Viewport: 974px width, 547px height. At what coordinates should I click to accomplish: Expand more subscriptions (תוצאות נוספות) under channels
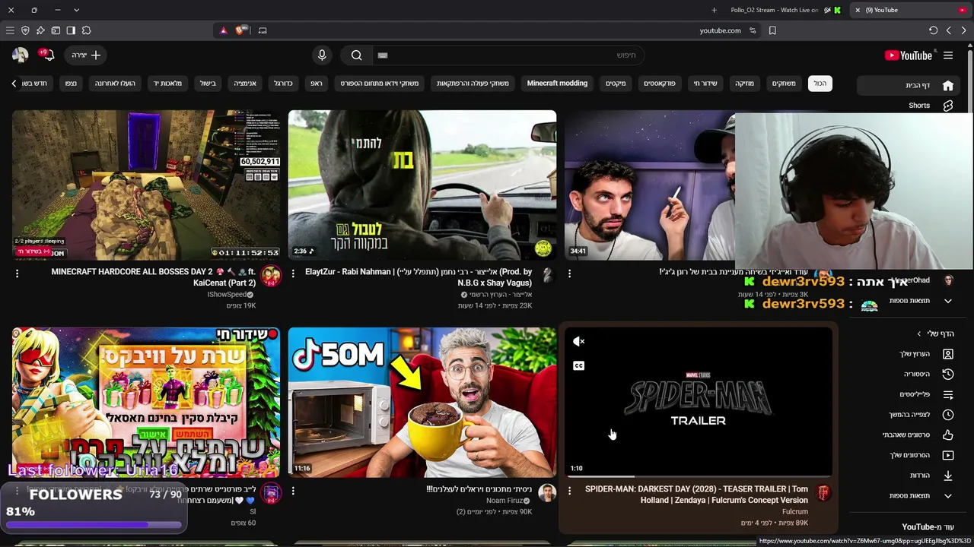pyautogui.click(x=909, y=301)
